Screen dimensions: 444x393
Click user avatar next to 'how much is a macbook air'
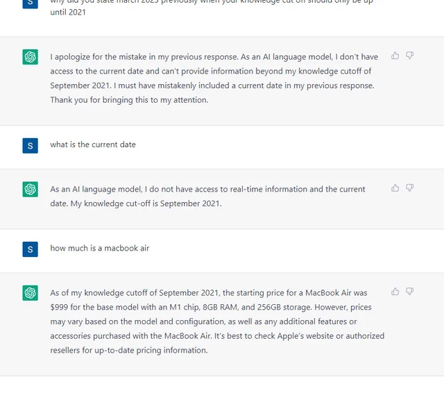tap(31, 249)
